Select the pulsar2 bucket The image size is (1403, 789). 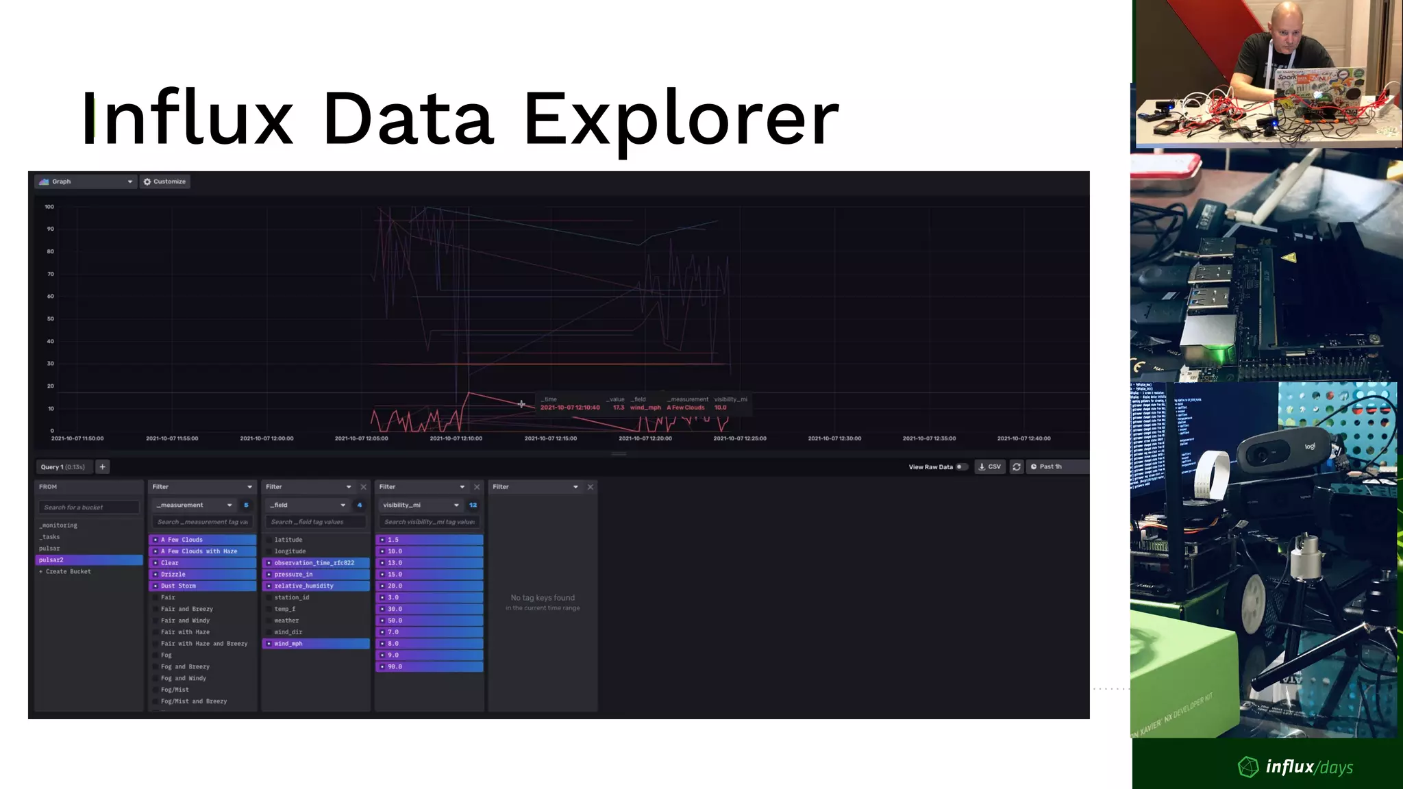coord(89,560)
